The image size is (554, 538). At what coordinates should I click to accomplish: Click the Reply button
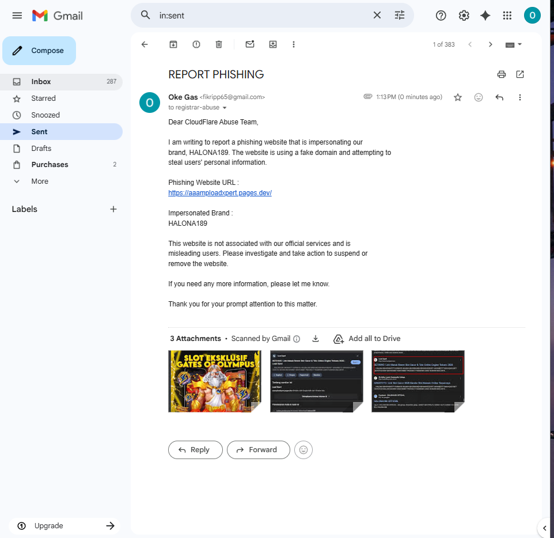[195, 450]
